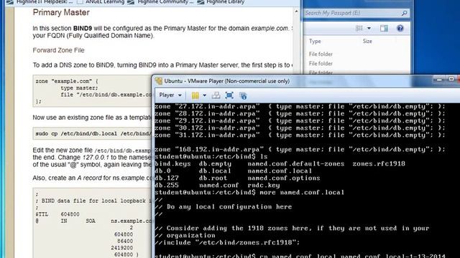The width and height of the screenshot is (460, 258).
Task: Maximize the VMware Player window
Action: (451, 80)
